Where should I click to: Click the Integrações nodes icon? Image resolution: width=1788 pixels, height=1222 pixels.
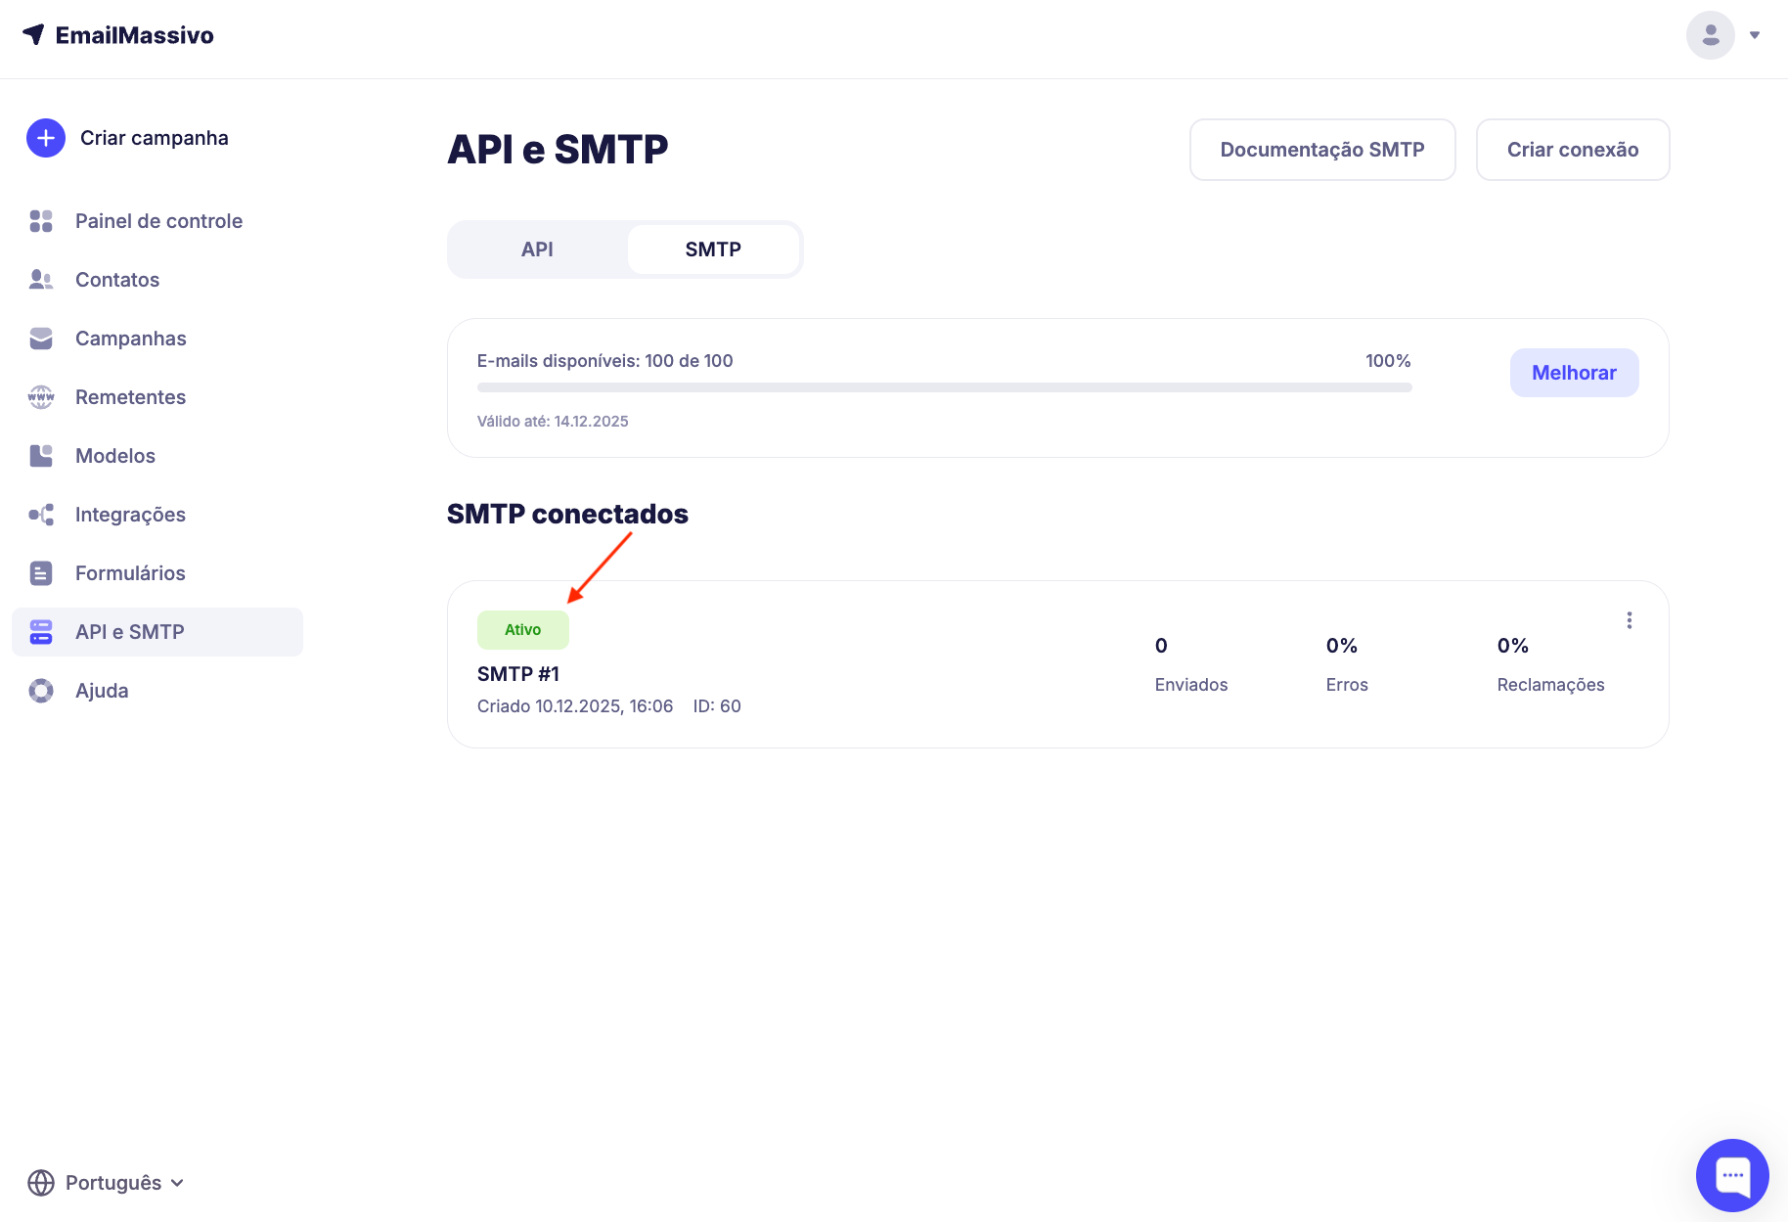click(41, 515)
